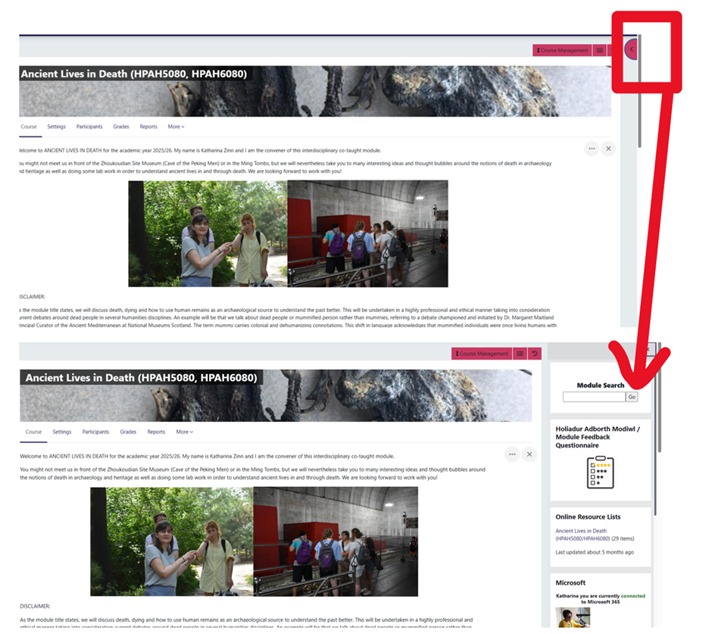
Task: Open the lower Grades tab
Action: click(x=128, y=432)
